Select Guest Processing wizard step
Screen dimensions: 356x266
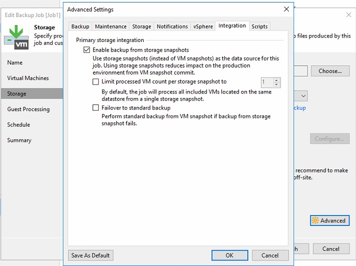click(29, 109)
